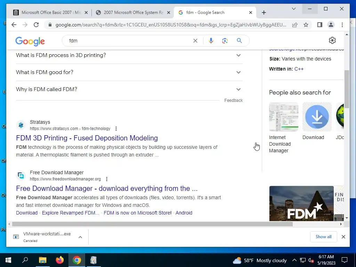Image resolution: width=356 pixels, height=267 pixels.
Task: Open the side panel icon
Action: (x=320, y=25)
